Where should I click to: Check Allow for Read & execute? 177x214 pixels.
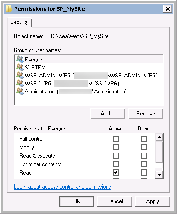115,156
